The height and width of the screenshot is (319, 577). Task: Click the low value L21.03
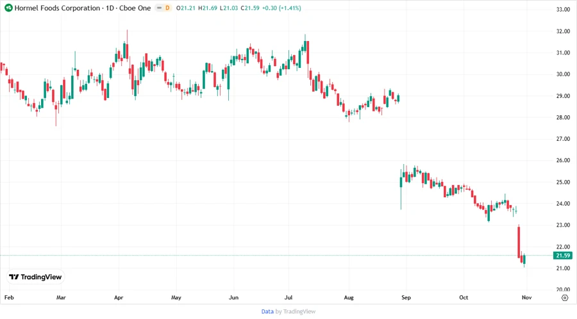(x=229, y=8)
